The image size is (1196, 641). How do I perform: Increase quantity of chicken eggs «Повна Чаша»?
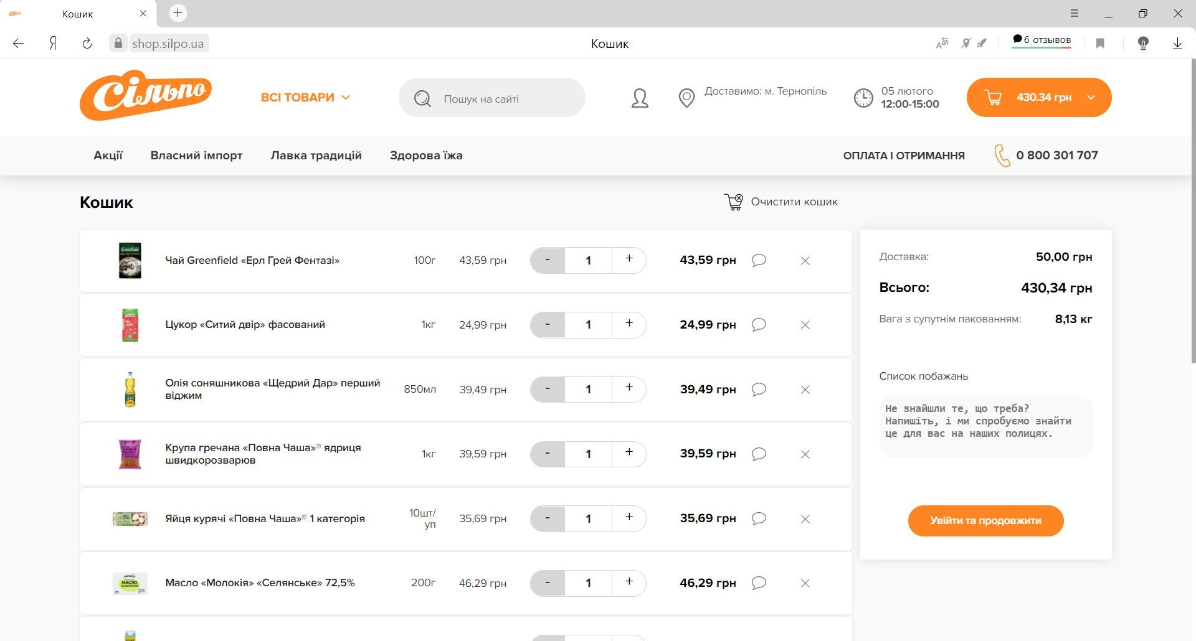click(629, 518)
